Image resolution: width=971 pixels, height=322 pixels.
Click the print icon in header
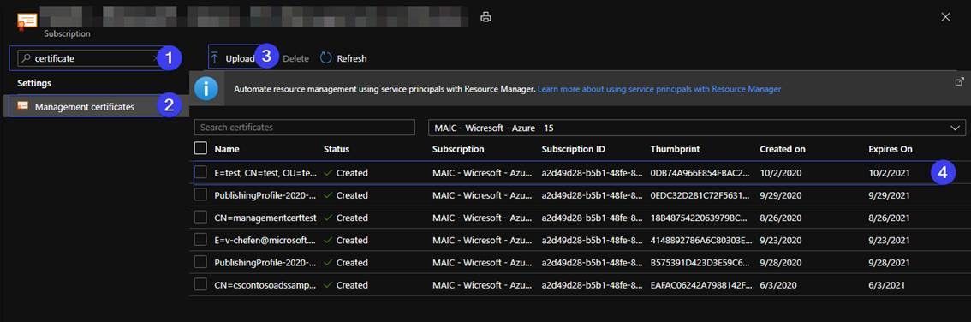[486, 17]
